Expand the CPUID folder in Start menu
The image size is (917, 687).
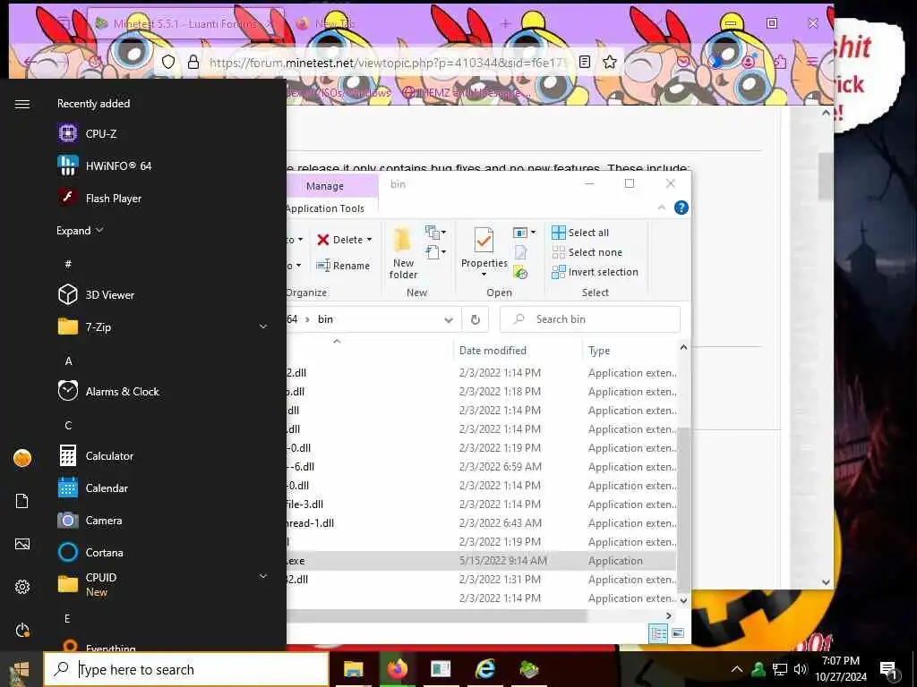click(x=263, y=577)
